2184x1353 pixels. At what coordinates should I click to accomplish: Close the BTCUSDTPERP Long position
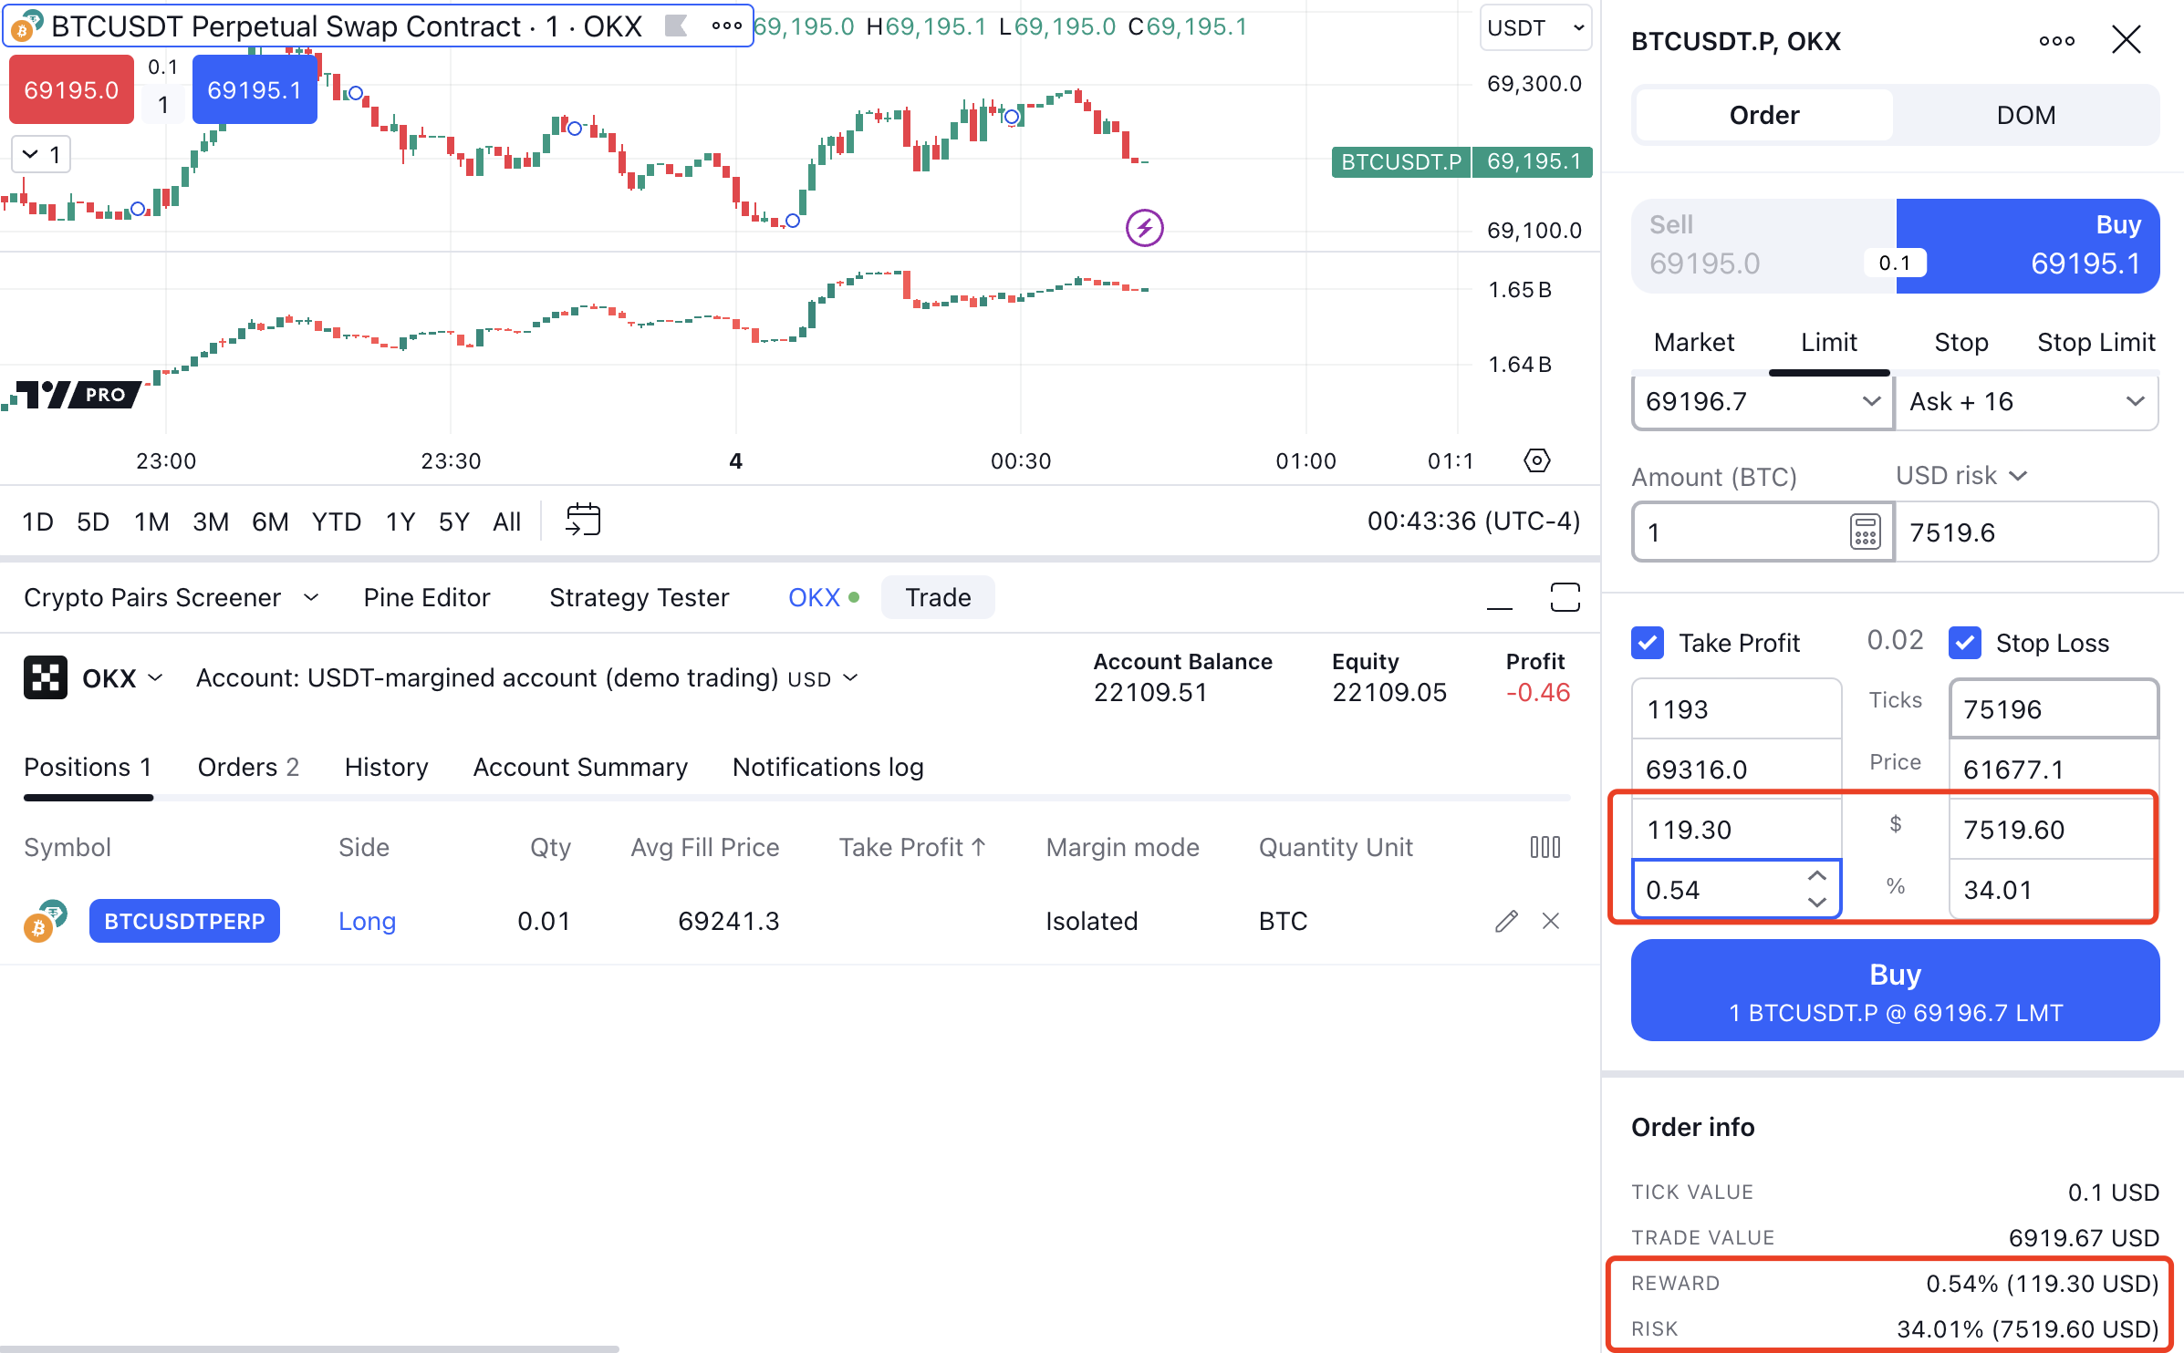click(x=1550, y=921)
